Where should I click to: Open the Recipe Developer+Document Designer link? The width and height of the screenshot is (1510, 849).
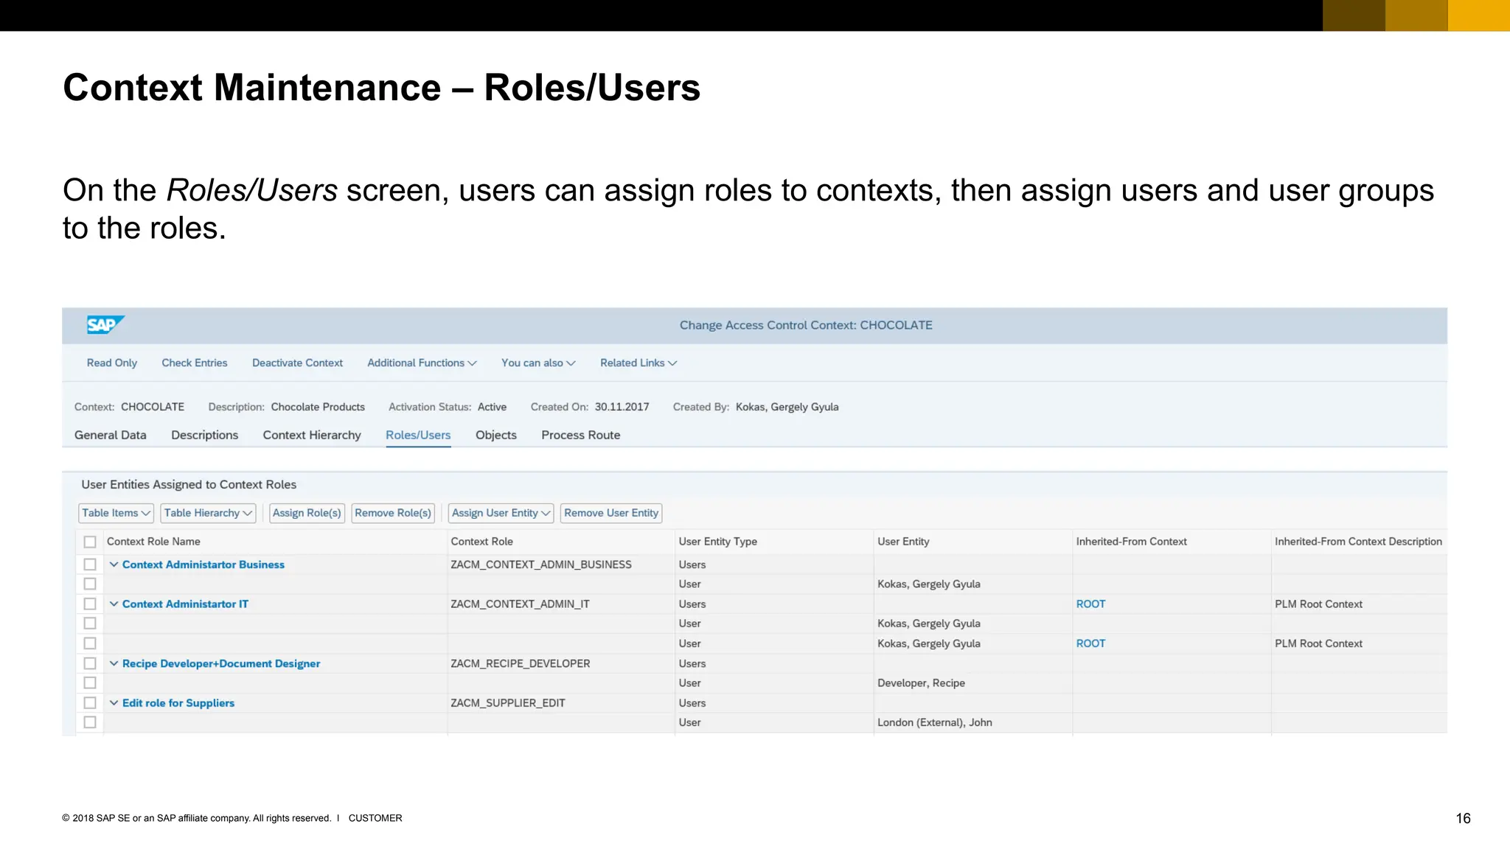[x=221, y=663]
